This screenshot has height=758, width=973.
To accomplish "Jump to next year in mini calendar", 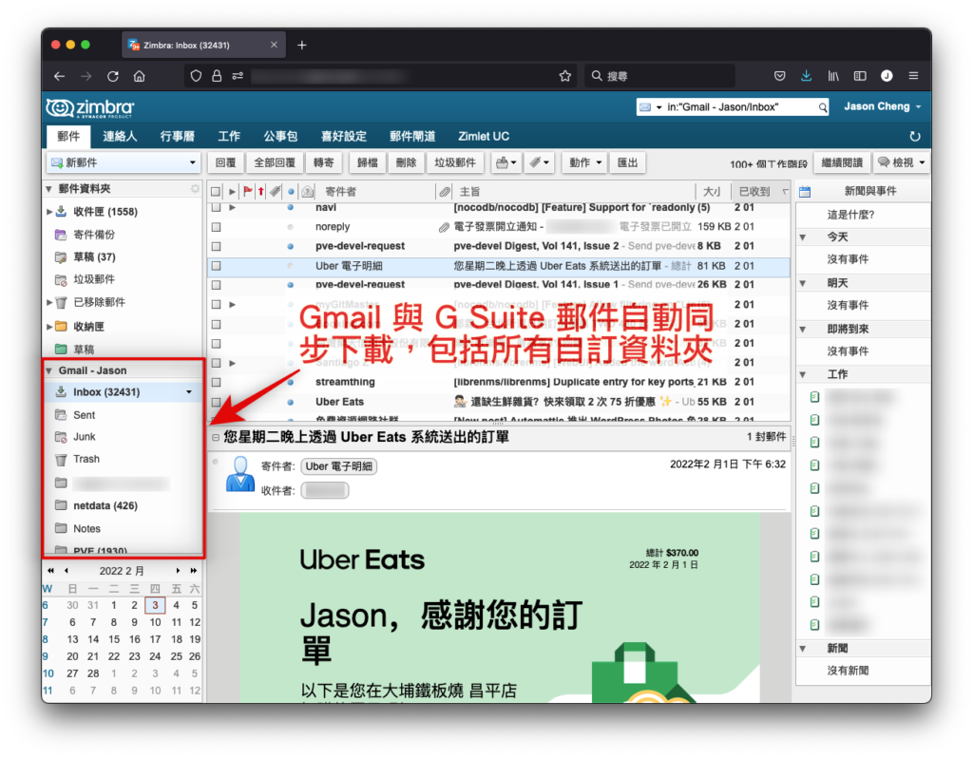I will [x=194, y=571].
